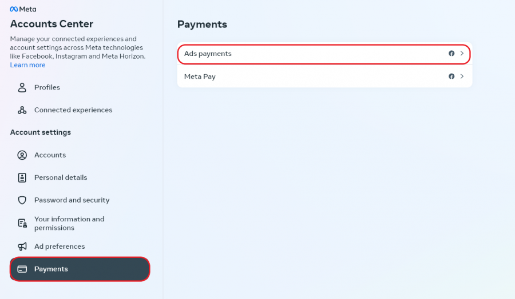Screen dimensions: 515x299
Task: Click the Profiles person icon
Action: click(22, 87)
